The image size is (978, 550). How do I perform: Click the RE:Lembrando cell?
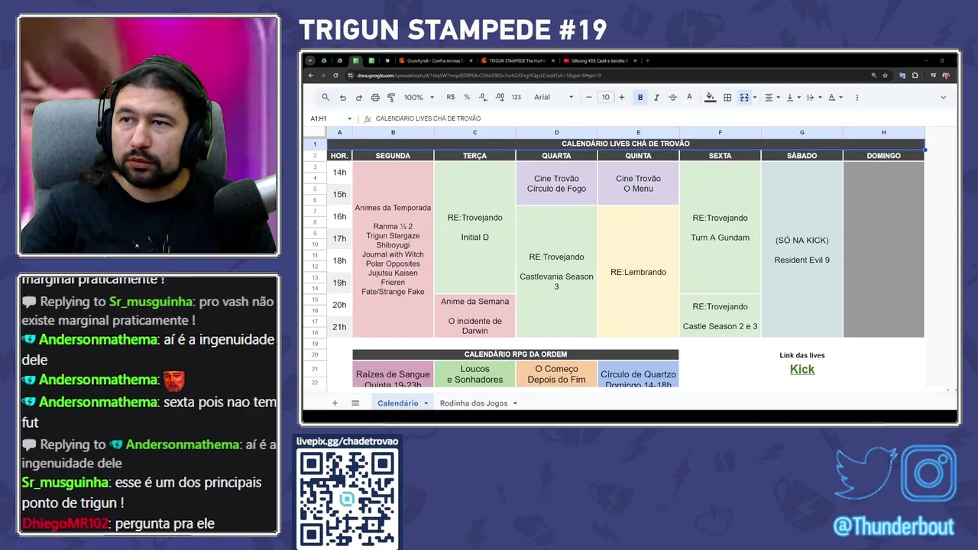pyautogui.click(x=638, y=272)
